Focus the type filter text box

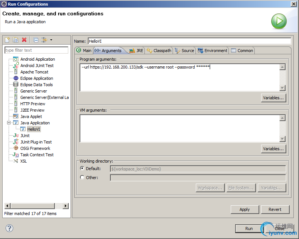[x=36, y=50]
